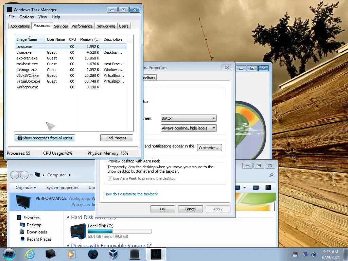Click Show processes from all users
Viewport: 348px width, 261px height.
pos(45,138)
